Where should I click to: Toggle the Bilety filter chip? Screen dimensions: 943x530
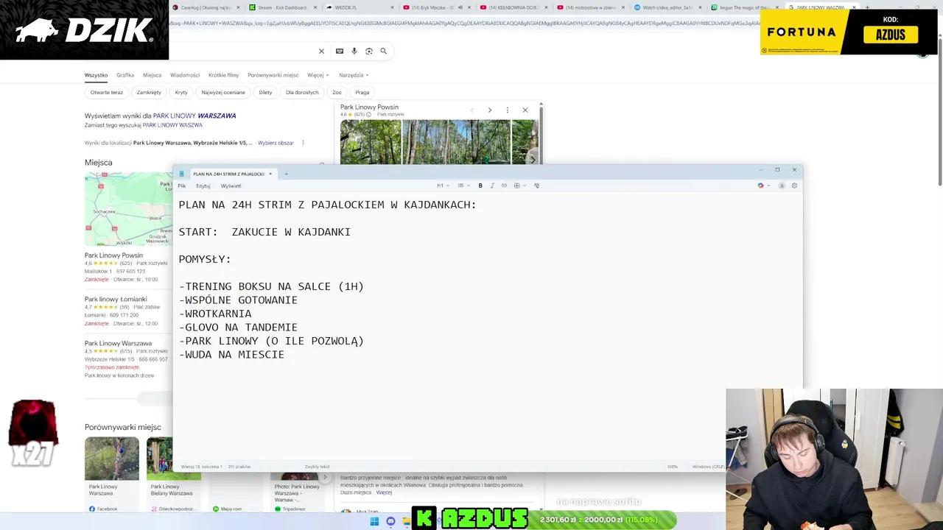pos(265,92)
